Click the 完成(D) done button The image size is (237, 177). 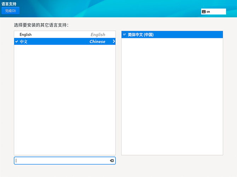pyautogui.click(x=10, y=11)
